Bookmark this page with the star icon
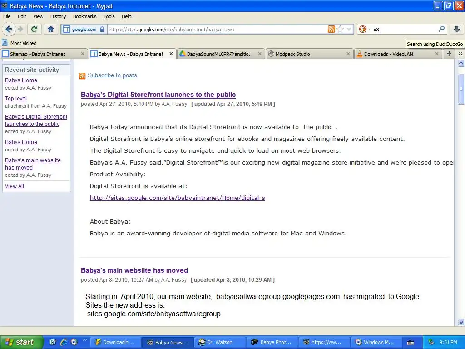Viewport: 465px width, 349px height. pyautogui.click(x=340, y=29)
